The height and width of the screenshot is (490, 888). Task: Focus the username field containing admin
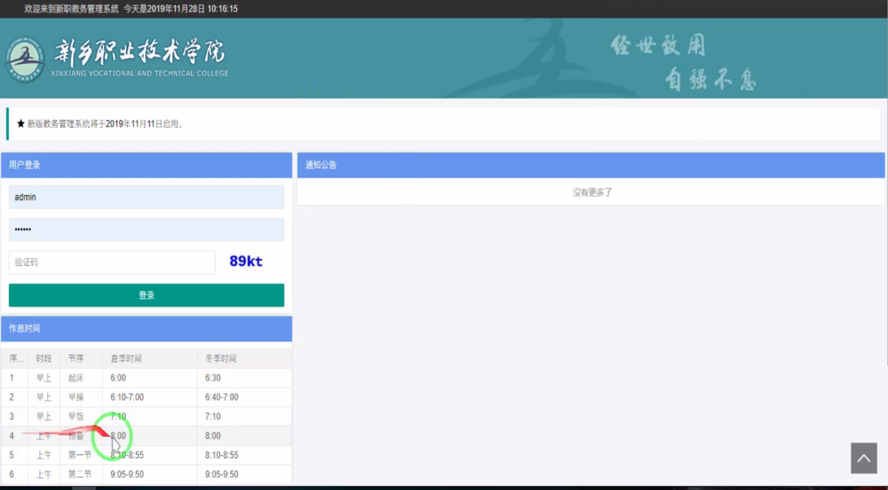pos(146,197)
